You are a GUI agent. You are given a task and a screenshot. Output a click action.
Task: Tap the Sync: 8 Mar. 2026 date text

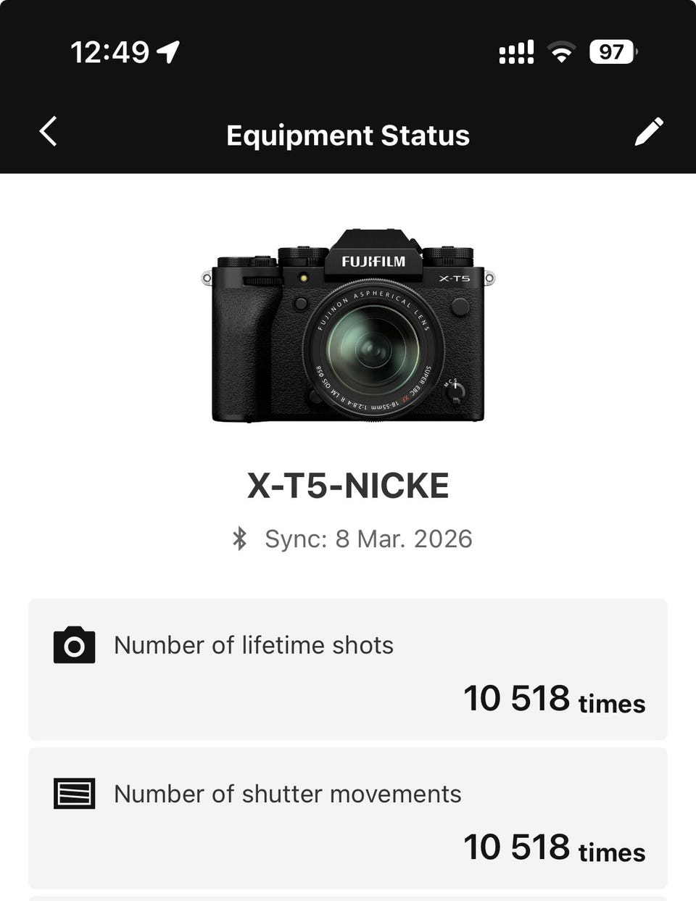coord(368,539)
